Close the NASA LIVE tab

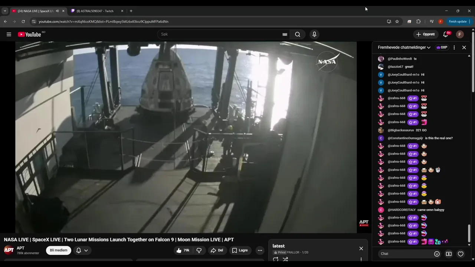click(x=63, y=11)
